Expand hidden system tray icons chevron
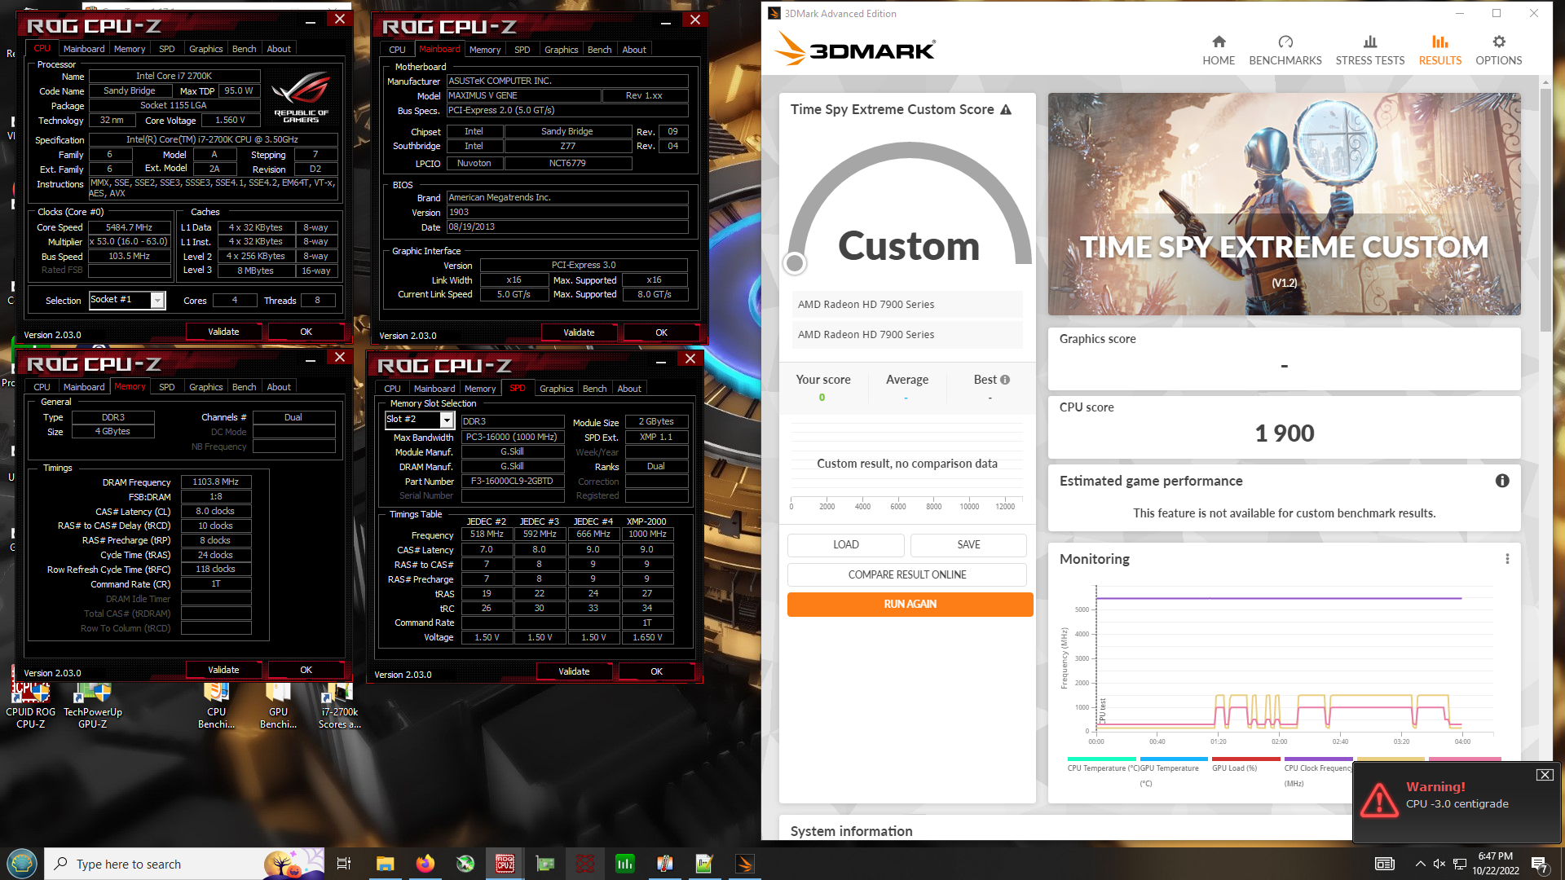This screenshot has width=1565, height=880. click(1420, 864)
